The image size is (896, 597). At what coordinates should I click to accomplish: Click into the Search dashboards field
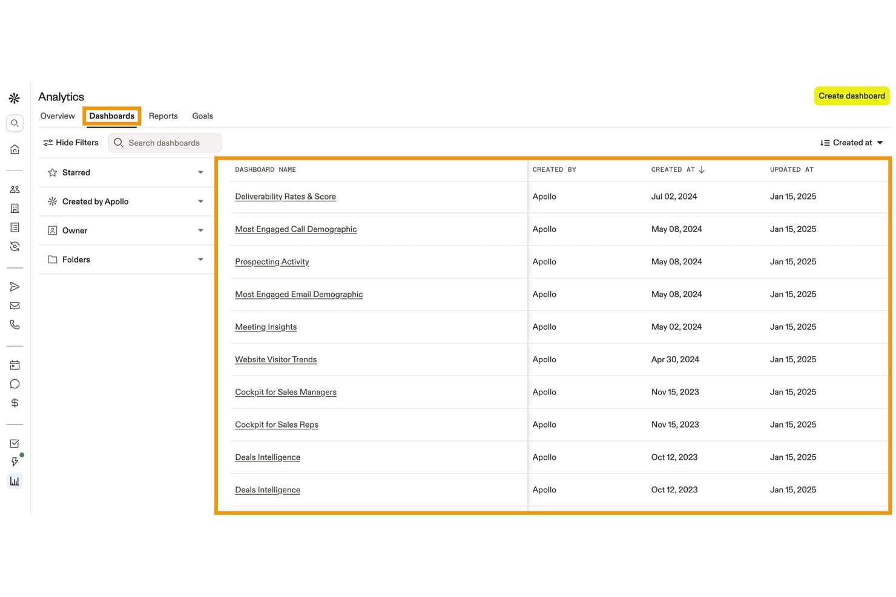pos(165,143)
